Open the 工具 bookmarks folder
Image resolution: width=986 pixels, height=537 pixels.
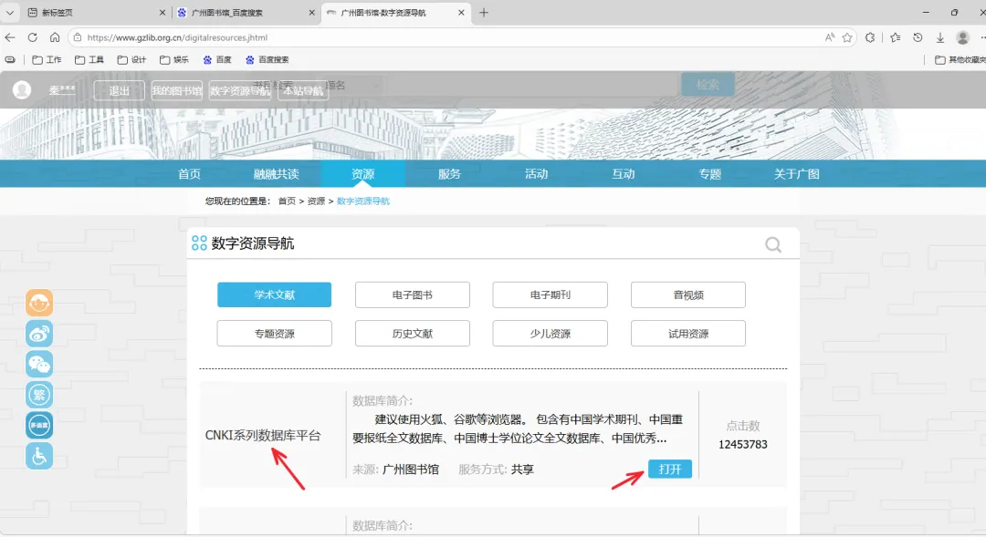click(x=89, y=59)
